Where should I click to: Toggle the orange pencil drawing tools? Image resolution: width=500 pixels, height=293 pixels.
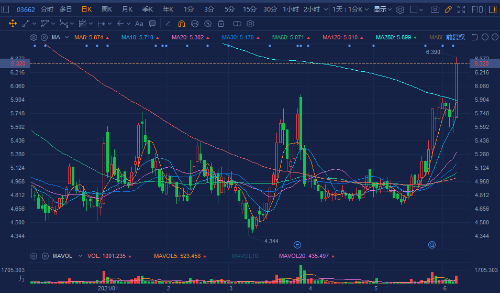click(448, 9)
